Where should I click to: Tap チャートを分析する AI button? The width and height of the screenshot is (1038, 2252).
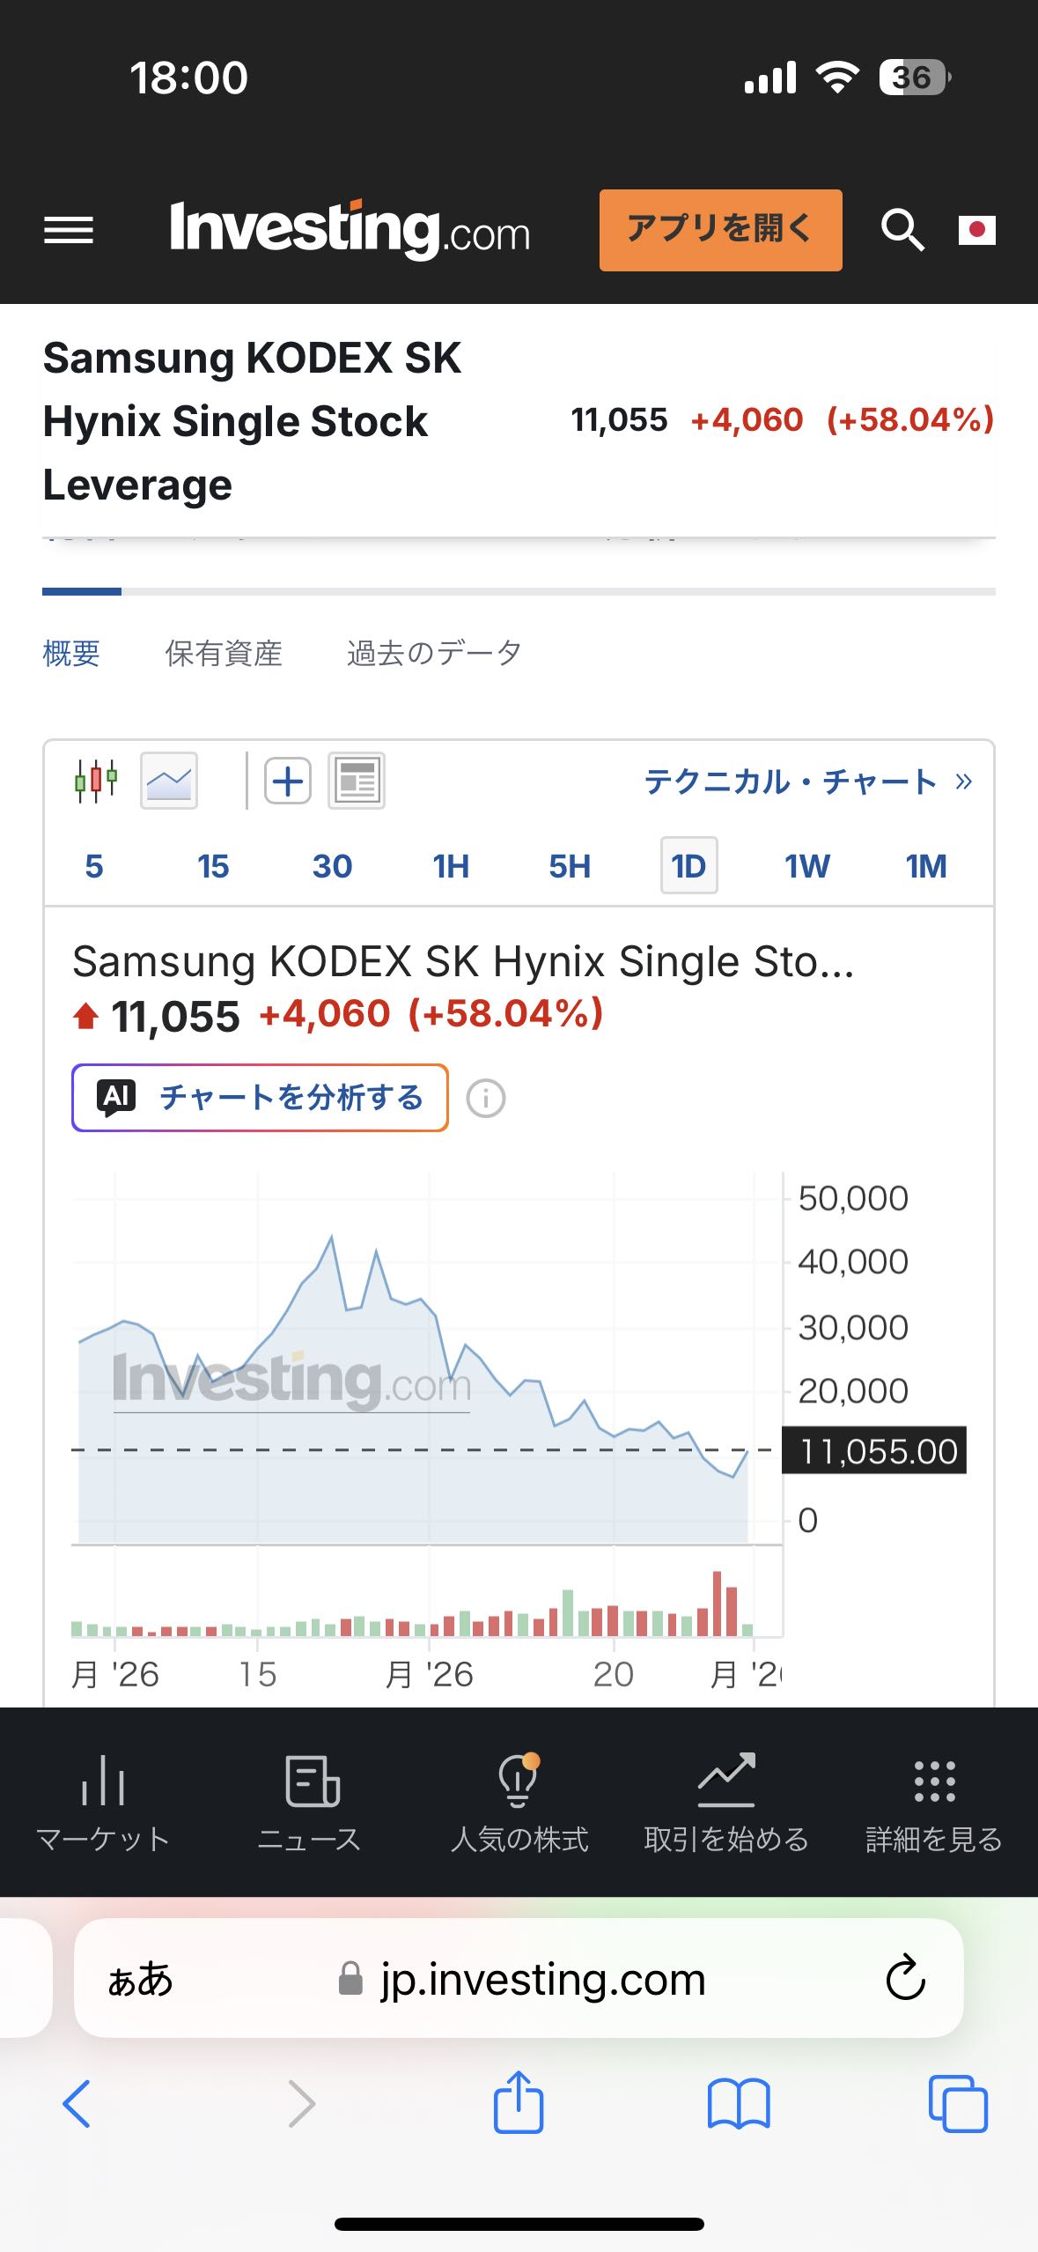pyautogui.click(x=260, y=1098)
